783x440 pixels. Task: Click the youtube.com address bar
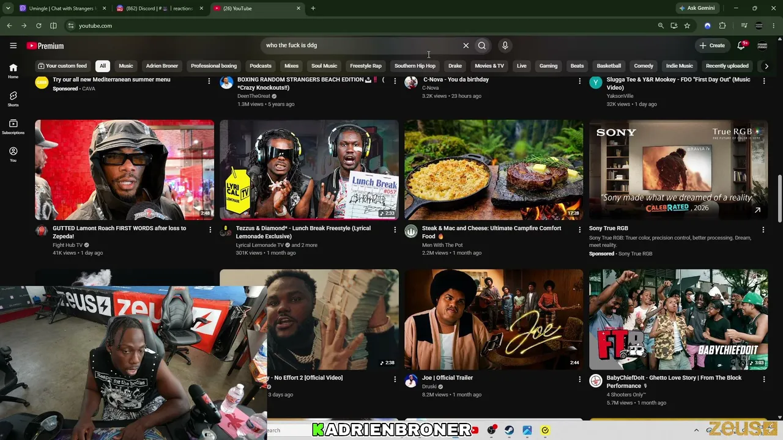pyautogui.click(x=367, y=26)
